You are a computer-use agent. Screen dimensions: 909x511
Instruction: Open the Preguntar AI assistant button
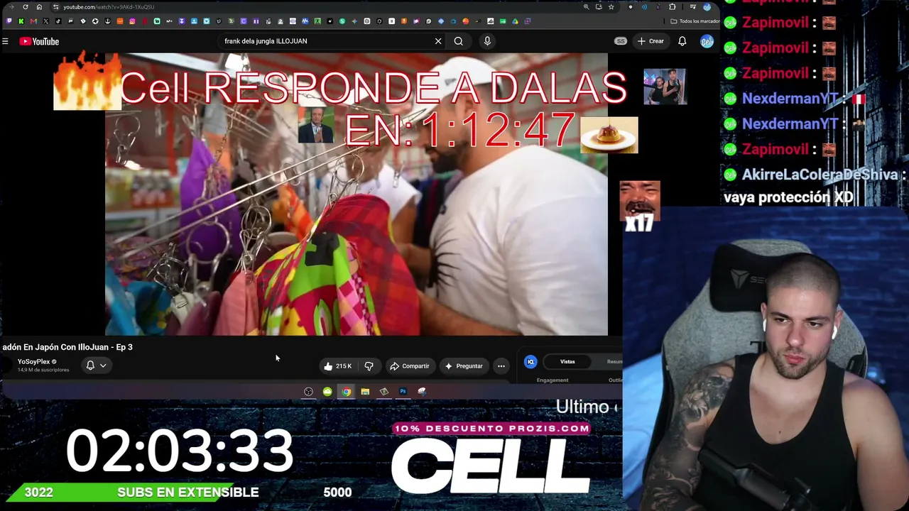coord(464,366)
